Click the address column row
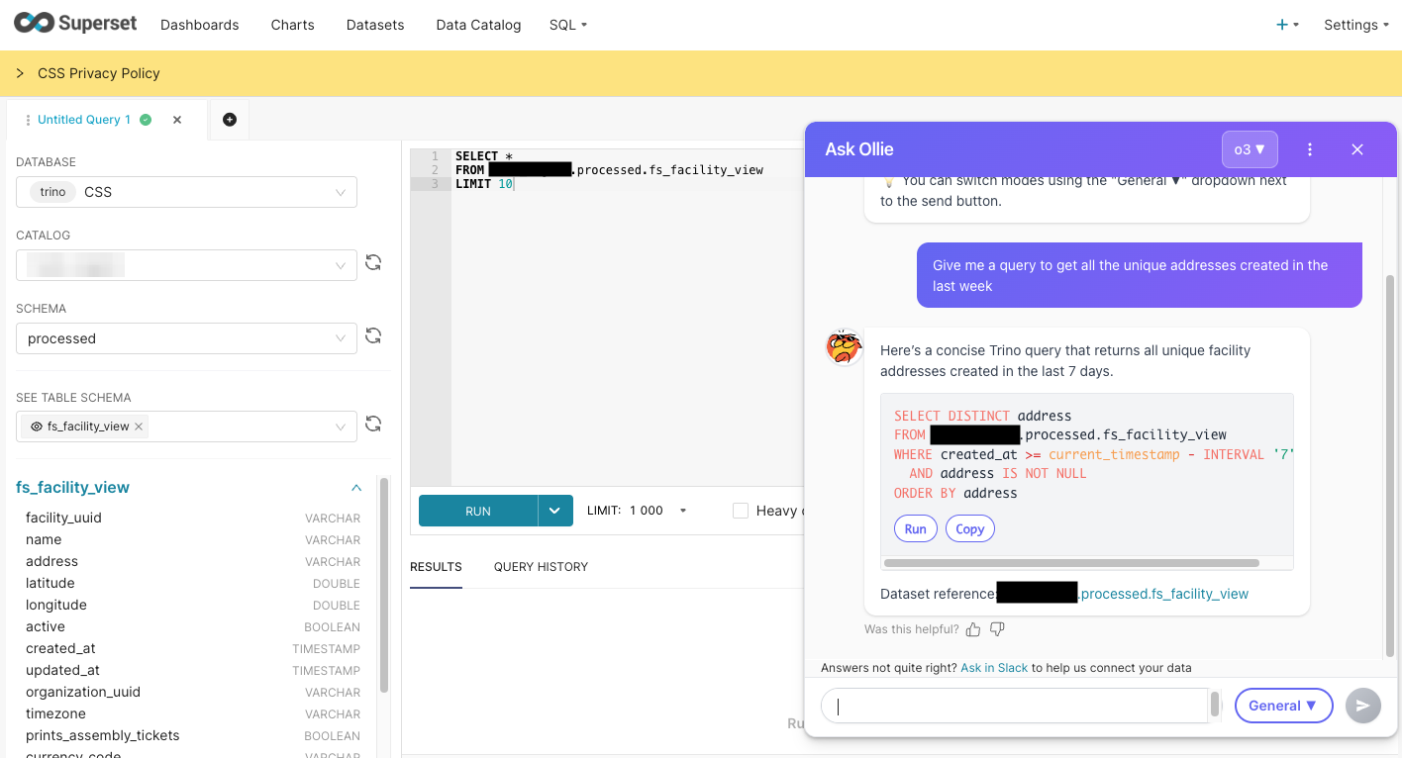This screenshot has width=1402, height=758. click(193, 561)
